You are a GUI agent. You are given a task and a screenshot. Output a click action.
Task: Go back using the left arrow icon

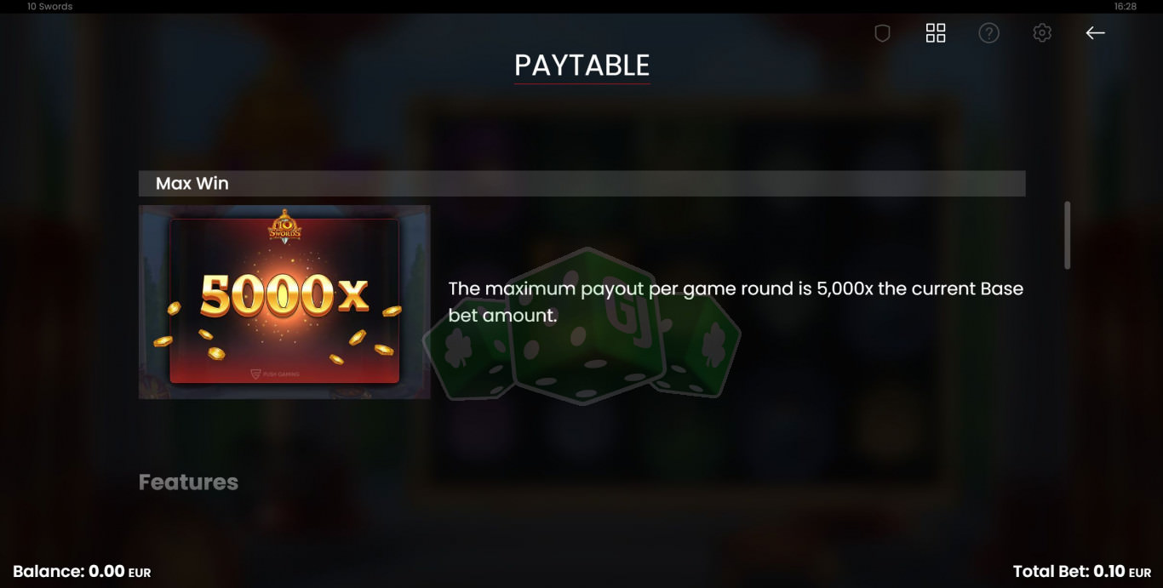tap(1095, 33)
